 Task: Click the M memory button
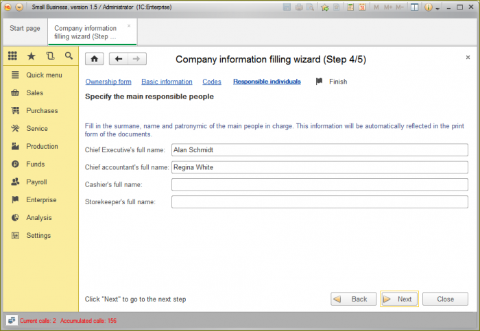pyautogui.click(x=376, y=8)
